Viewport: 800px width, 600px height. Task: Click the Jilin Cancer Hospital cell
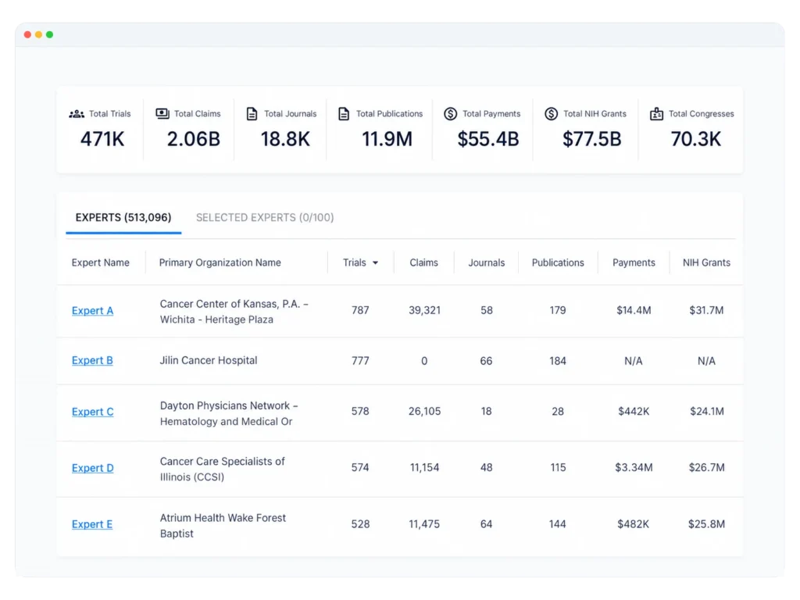[209, 360]
